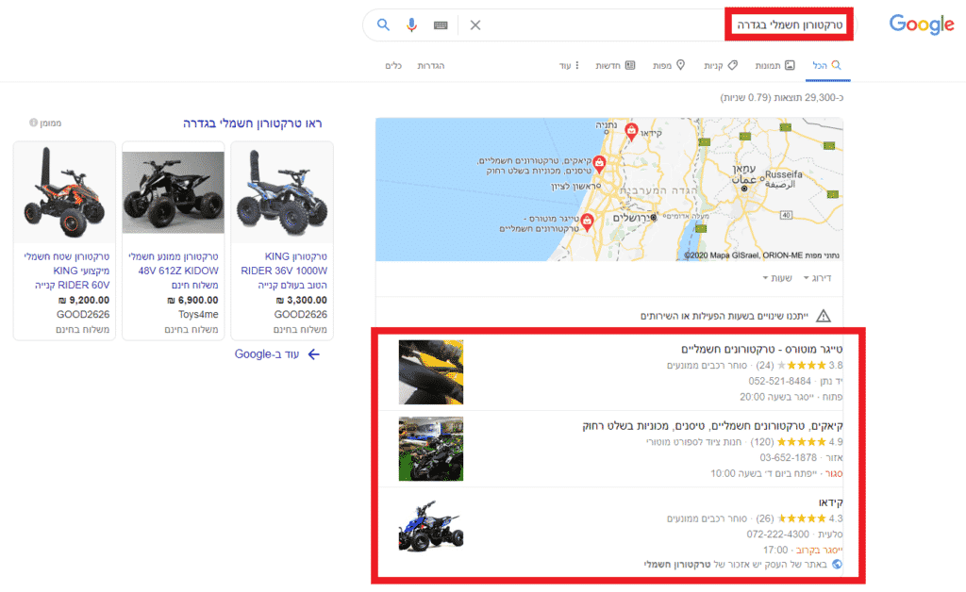Screen dimensions: 966x592
Task: Open the כלים tools link
Action: click(x=393, y=65)
